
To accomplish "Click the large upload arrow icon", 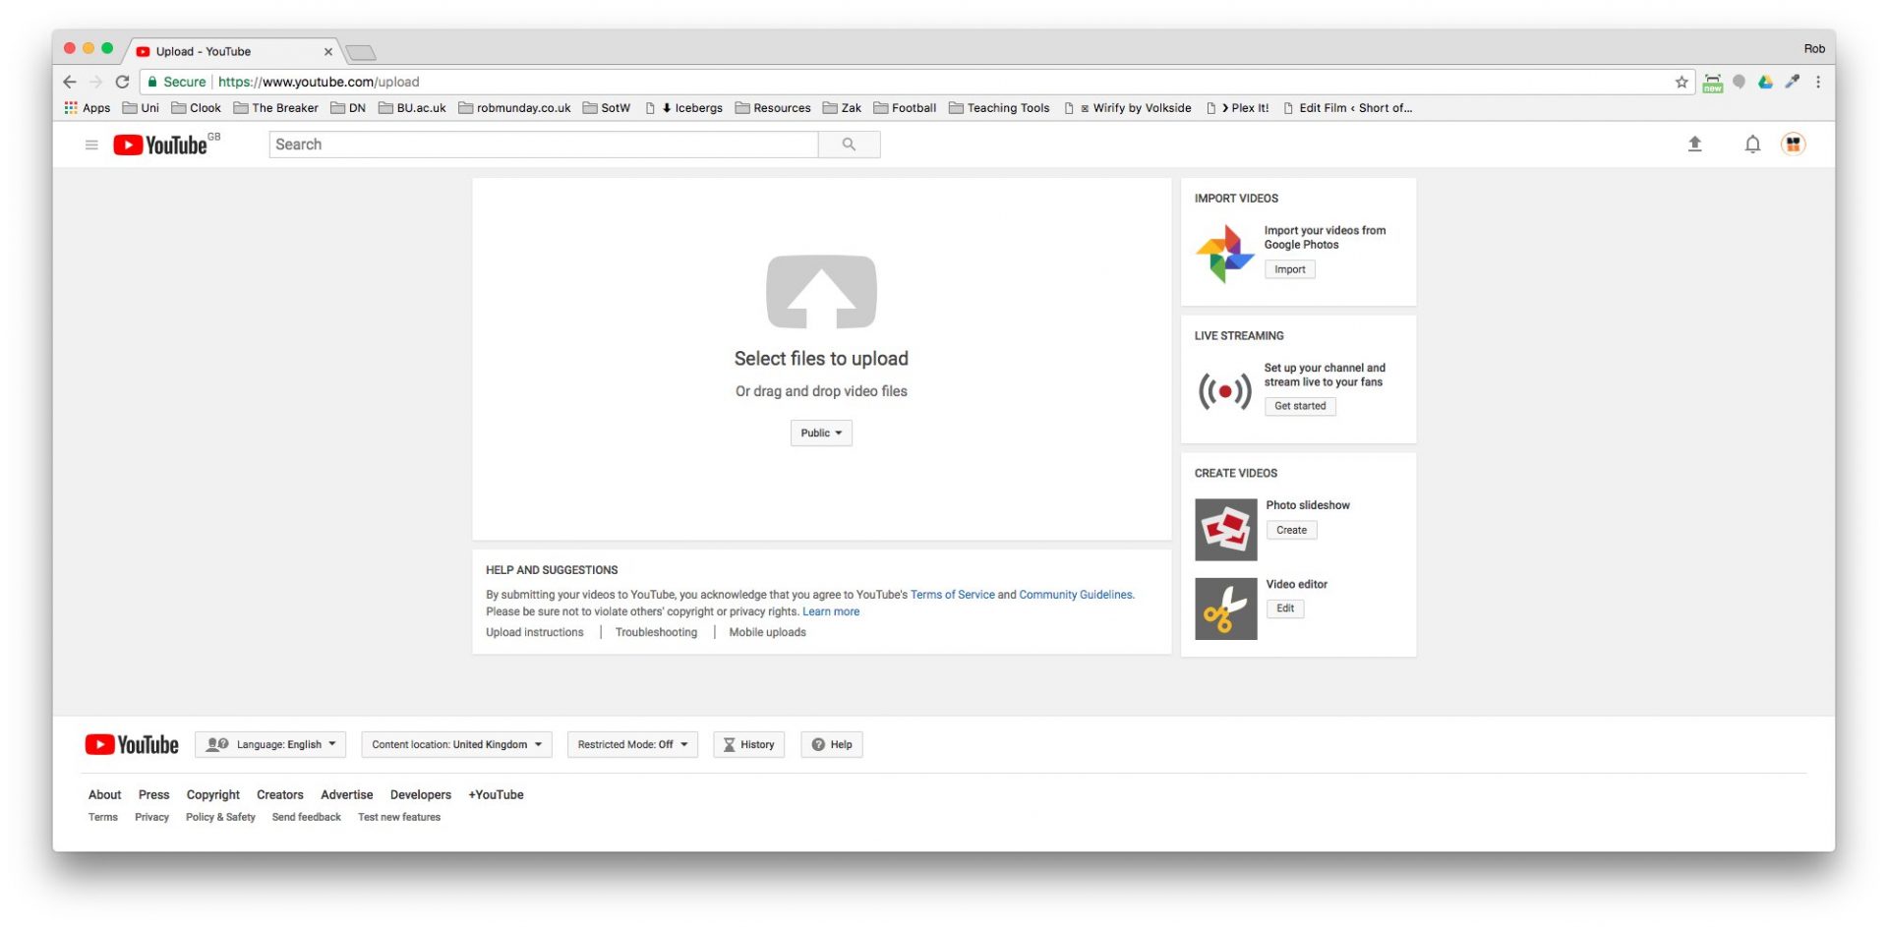I will tap(821, 292).
